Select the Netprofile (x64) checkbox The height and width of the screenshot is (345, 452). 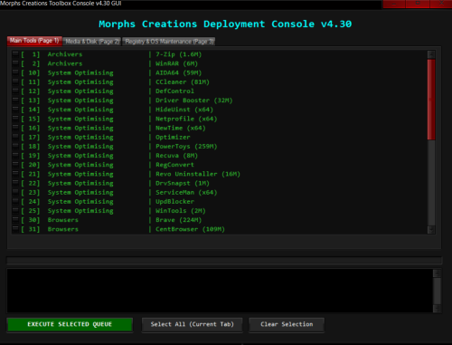(x=15, y=119)
